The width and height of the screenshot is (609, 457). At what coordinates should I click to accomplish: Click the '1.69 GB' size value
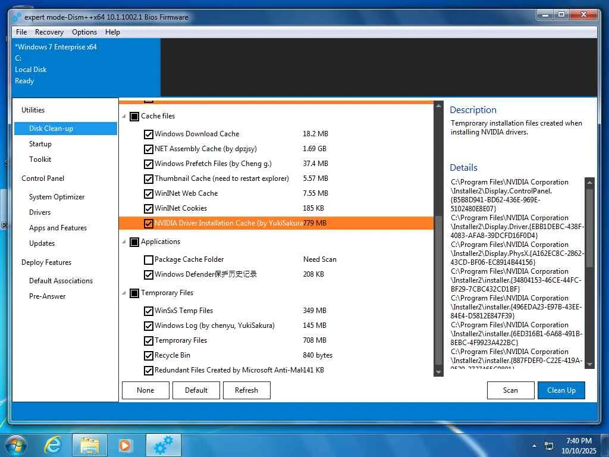click(x=315, y=149)
